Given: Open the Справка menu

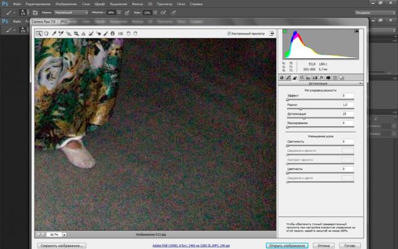Looking at the screenshot, I should click(x=196, y=4).
